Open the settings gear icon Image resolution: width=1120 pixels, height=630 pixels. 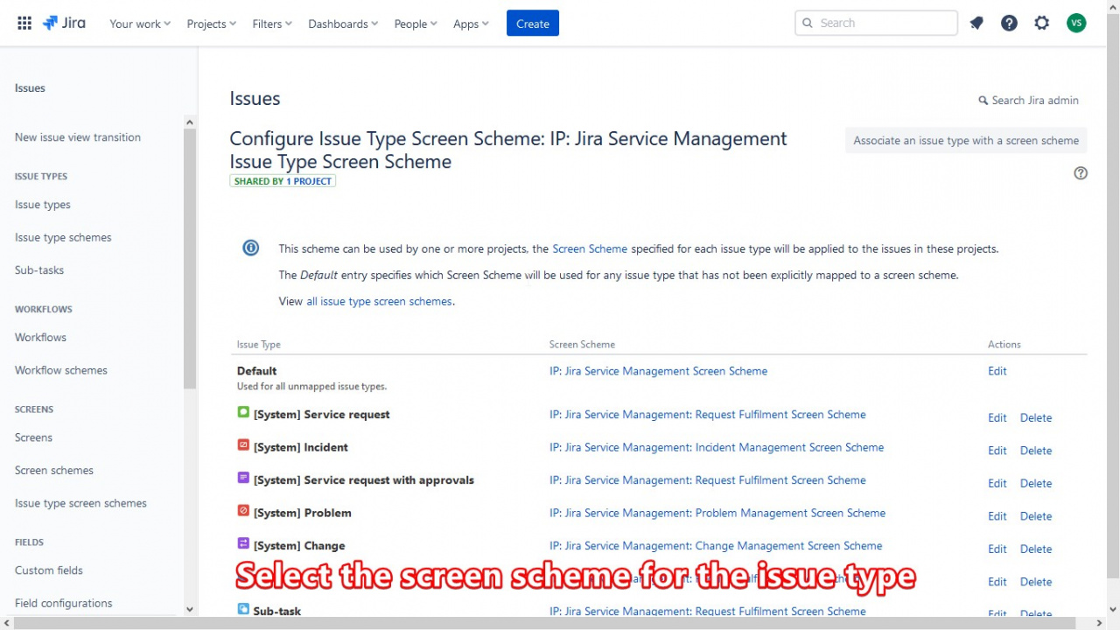tap(1041, 24)
